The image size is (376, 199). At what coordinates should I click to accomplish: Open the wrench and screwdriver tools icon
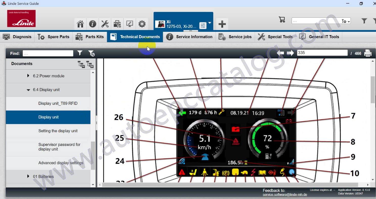105,24
